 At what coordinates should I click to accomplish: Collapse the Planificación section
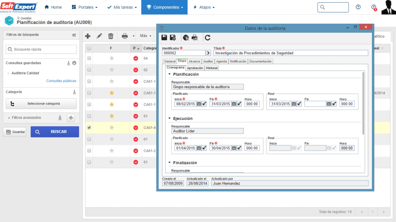(169, 74)
